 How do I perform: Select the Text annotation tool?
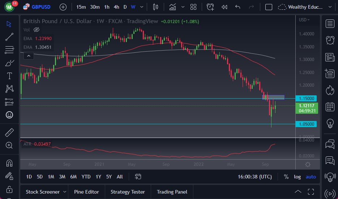click(9, 76)
